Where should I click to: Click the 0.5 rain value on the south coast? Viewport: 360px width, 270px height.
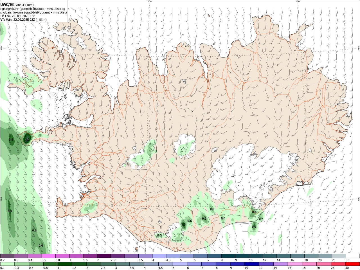click(159, 235)
